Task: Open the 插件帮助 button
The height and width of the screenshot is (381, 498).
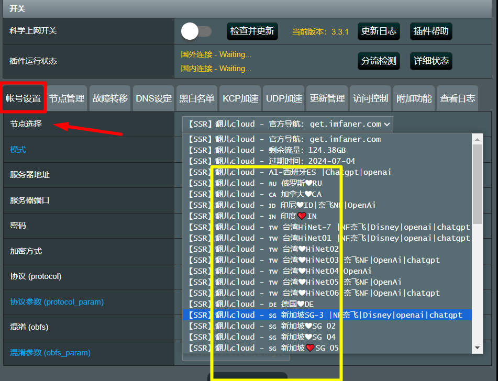Action: 431,31
